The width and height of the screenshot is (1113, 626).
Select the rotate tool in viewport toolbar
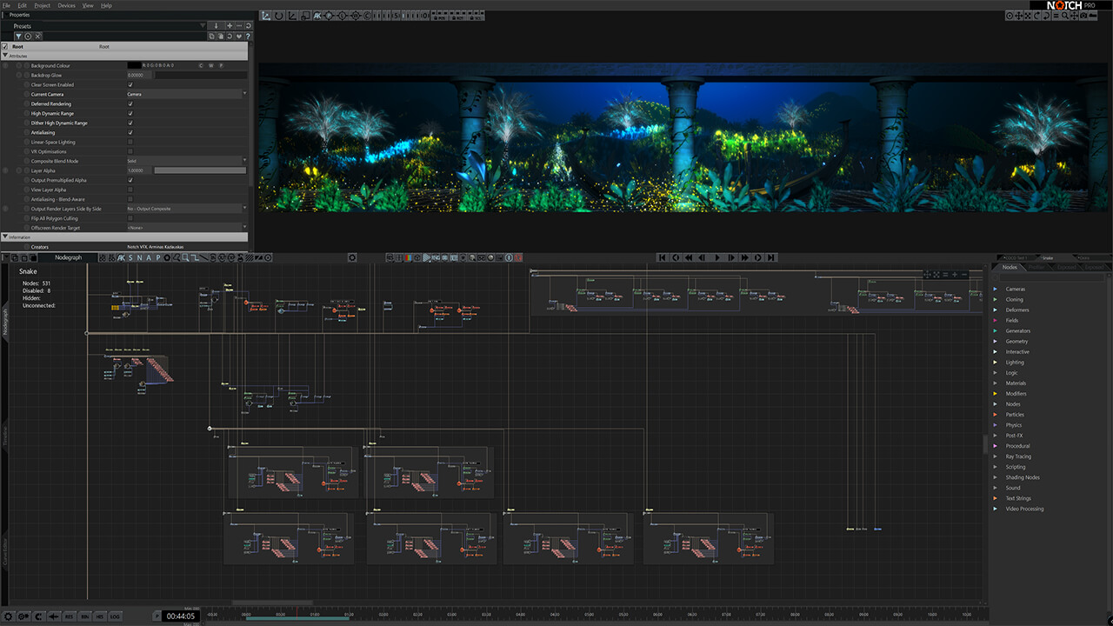(278, 16)
